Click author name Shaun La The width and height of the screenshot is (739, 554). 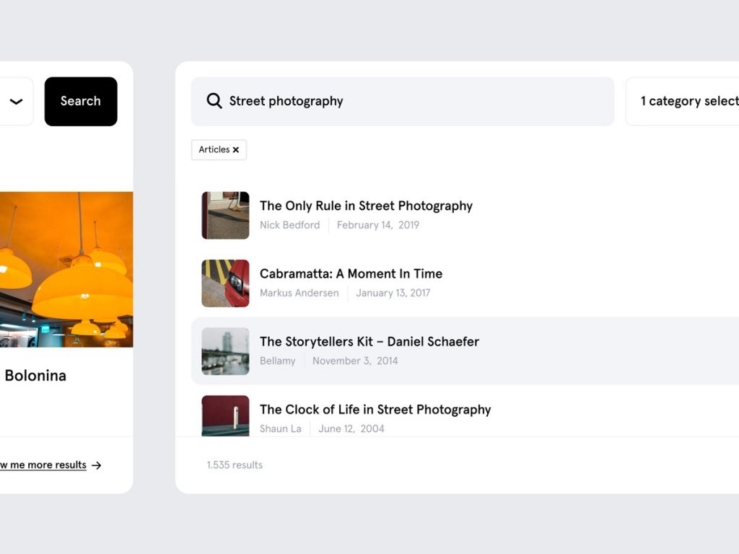[x=281, y=428]
